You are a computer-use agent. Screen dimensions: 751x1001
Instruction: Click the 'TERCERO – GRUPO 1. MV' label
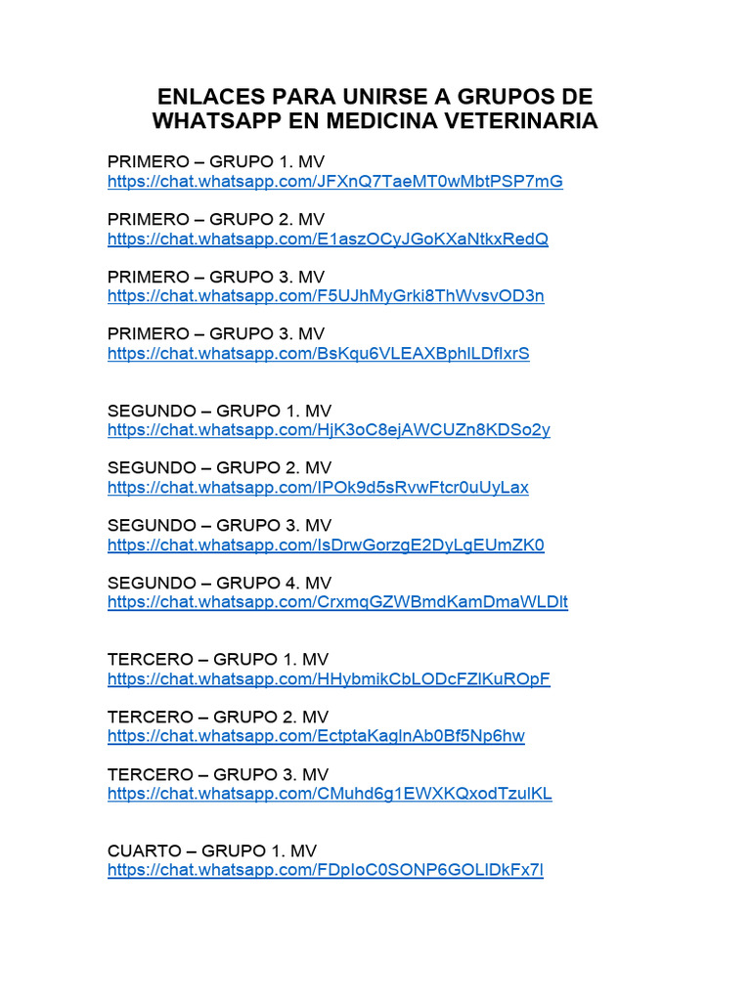tap(218, 660)
